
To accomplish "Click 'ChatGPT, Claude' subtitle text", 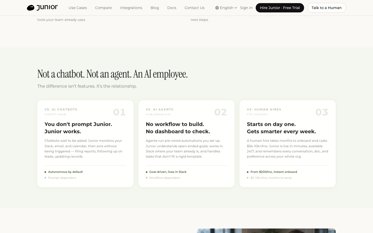I will click(55, 114).
